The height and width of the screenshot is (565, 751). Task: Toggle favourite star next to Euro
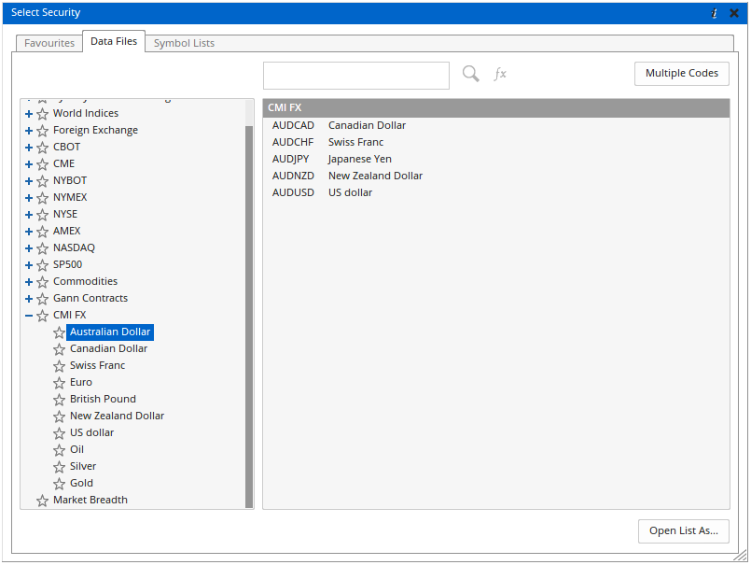60,383
